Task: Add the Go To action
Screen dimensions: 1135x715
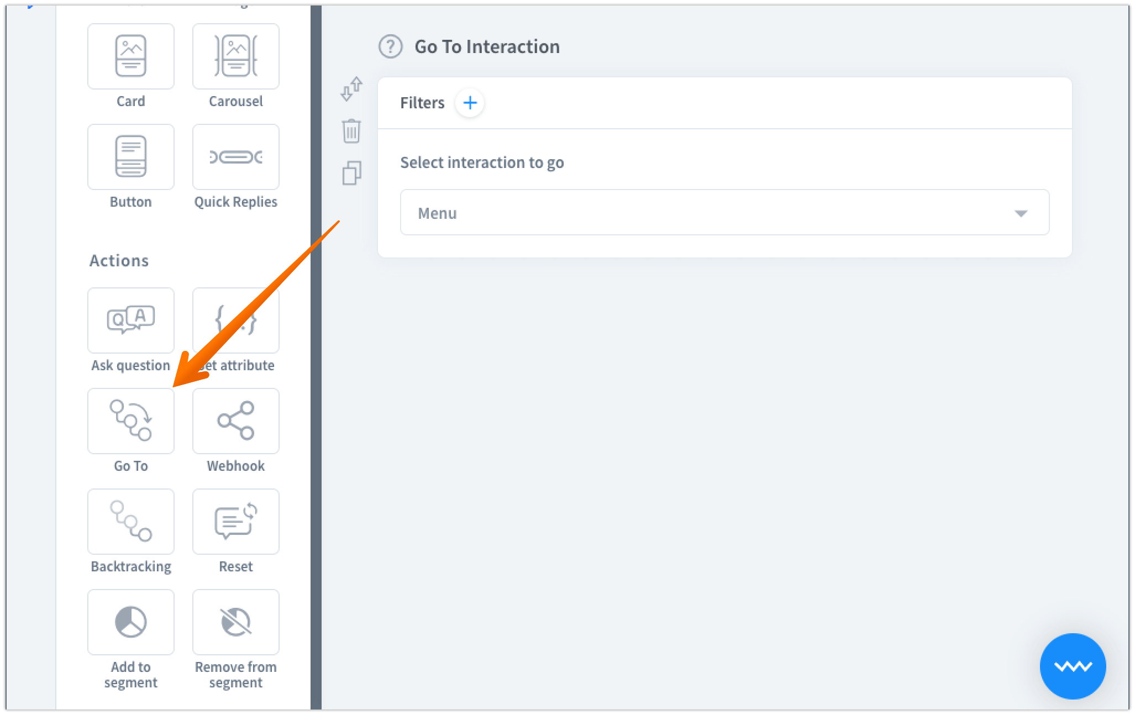Action: click(131, 421)
